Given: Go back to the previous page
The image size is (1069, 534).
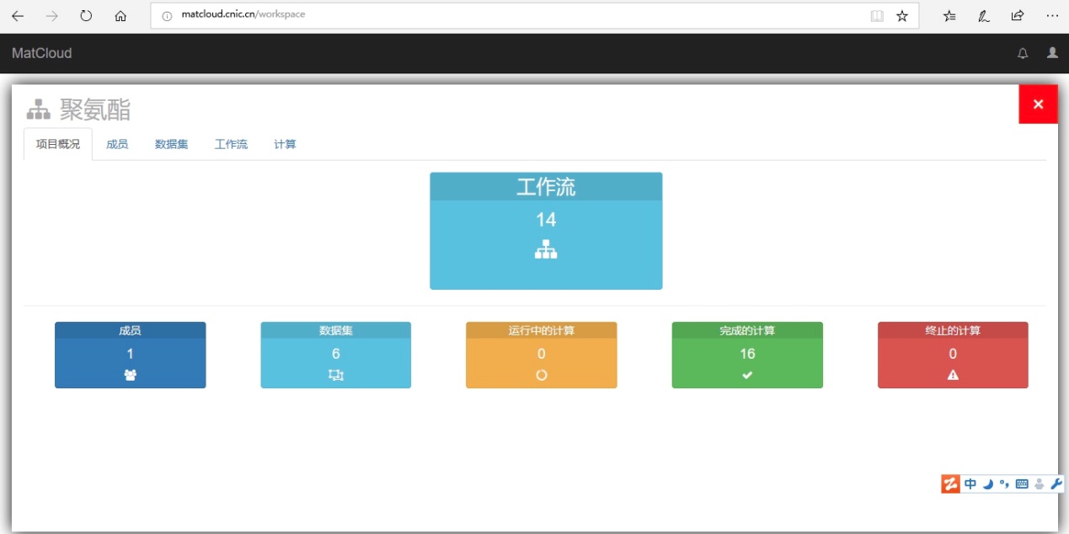Looking at the screenshot, I should pos(18,16).
